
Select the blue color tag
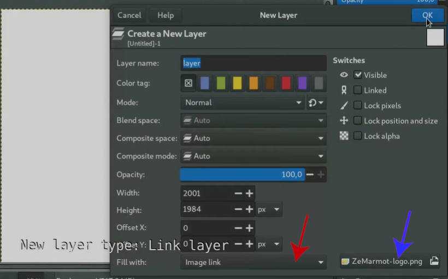click(205, 84)
